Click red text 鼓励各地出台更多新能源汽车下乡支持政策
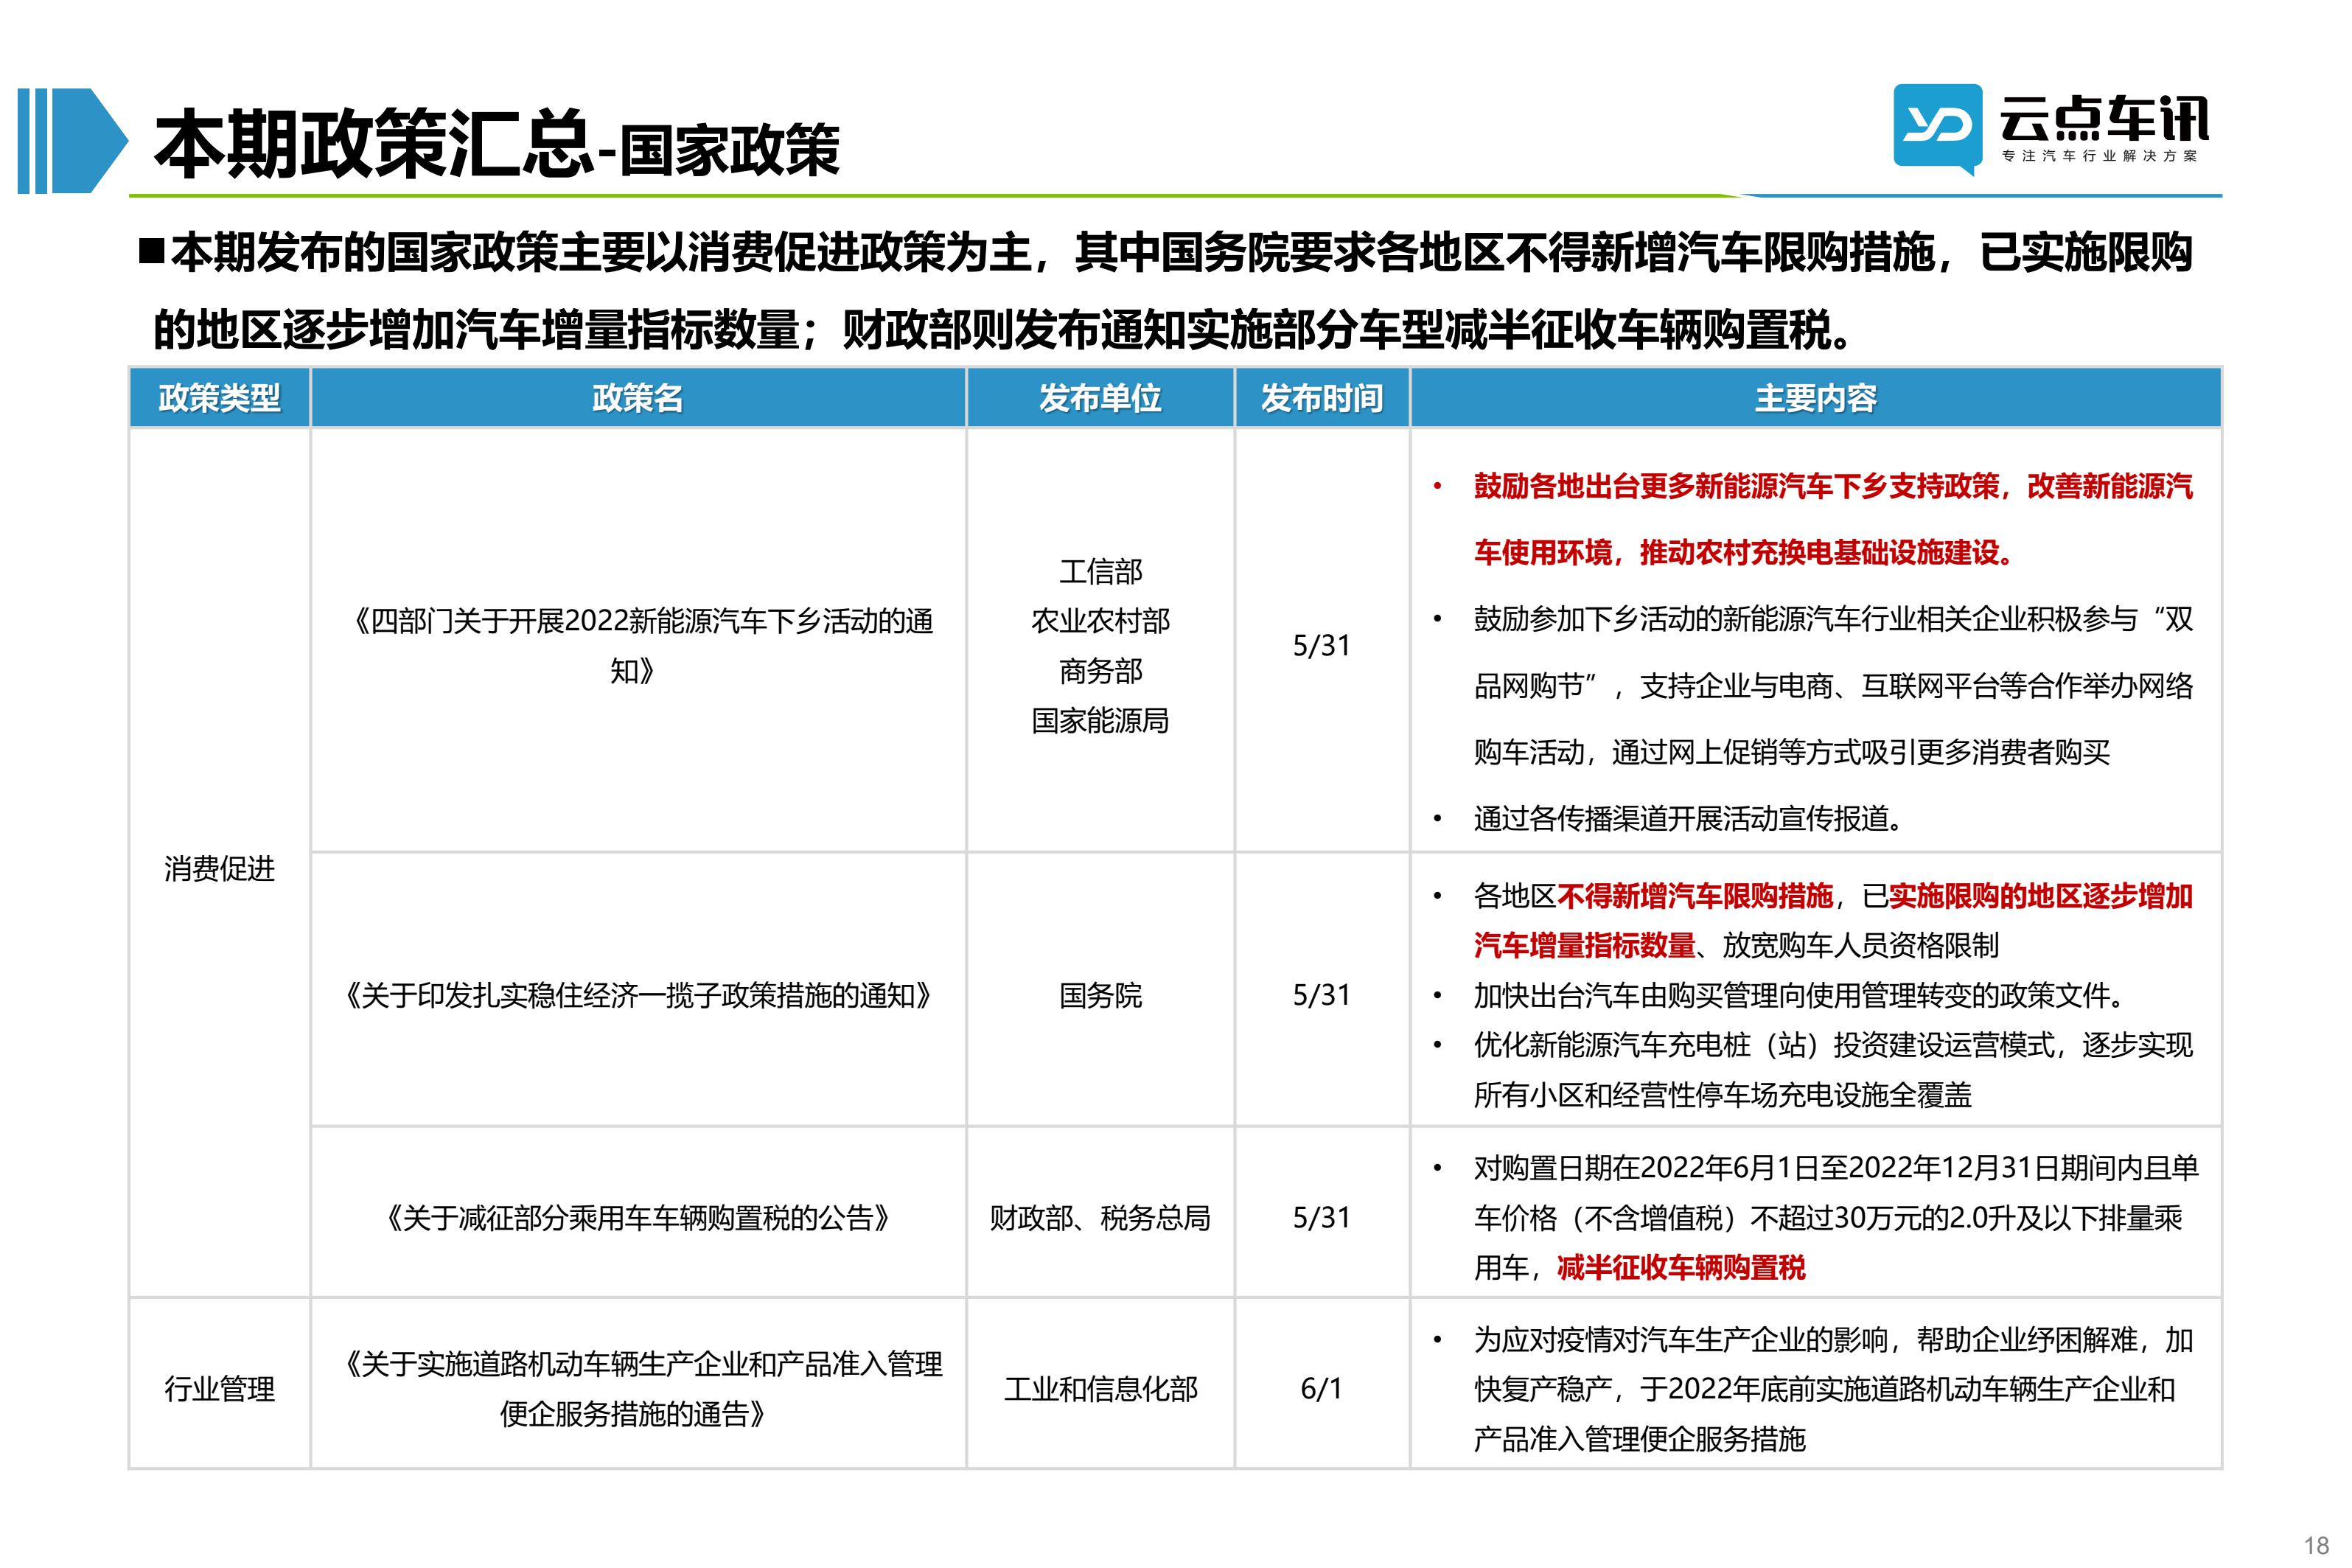The height and width of the screenshot is (1568, 2352). tap(1737, 486)
